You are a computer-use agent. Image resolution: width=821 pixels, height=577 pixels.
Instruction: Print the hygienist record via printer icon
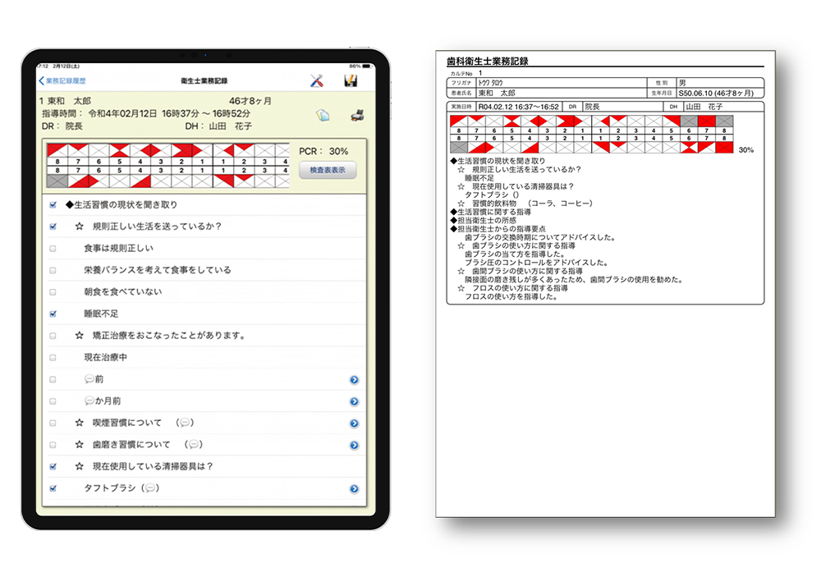(357, 116)
